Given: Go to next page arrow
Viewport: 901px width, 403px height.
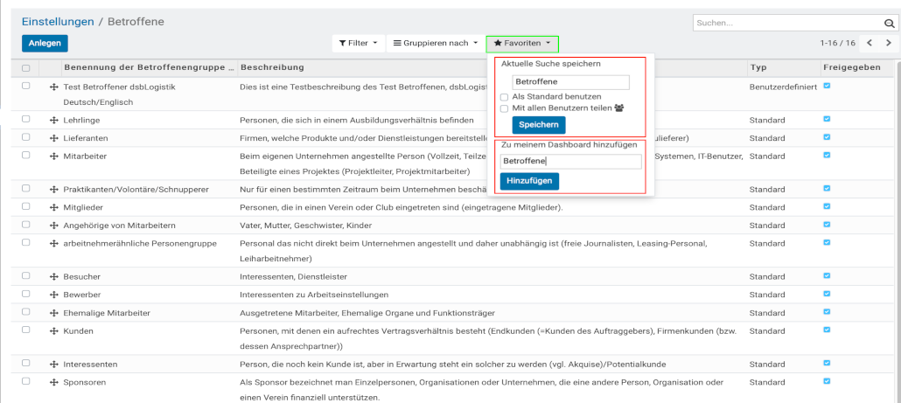Looking at the screenshot, I should pos(889,43).
